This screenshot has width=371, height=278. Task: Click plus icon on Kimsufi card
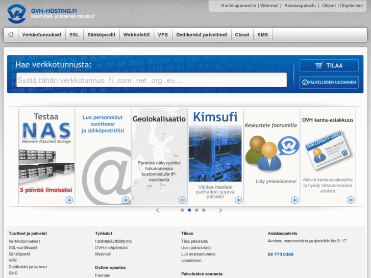tap(238, 200)
